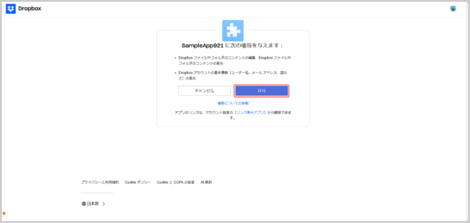The image size is (470, 223).
Task: Click the Dropbox アカウントの基本情報 permission text
Action: (x=232, y=75)
